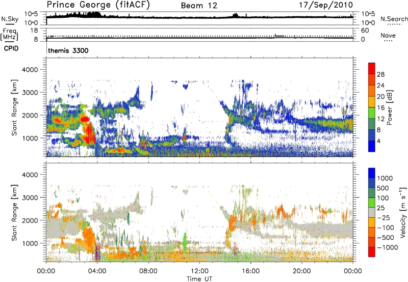Image resolution: width=408 pixels, height=282 pixels.
Task: Click the '28' value on Power colorbar
Action: [x=380, y=74]
